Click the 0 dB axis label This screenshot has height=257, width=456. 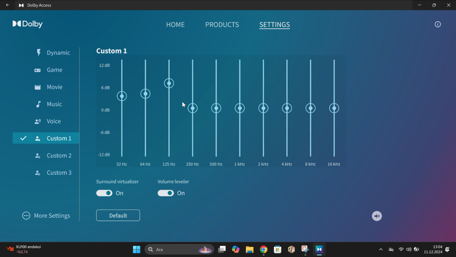[105, 110]
